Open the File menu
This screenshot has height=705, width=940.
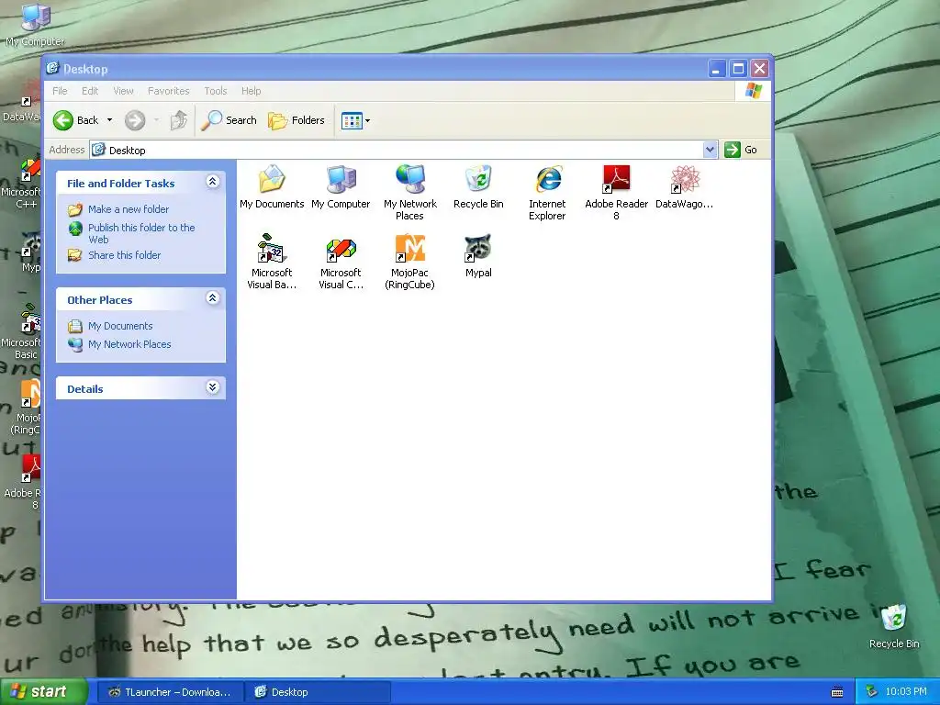60,91
